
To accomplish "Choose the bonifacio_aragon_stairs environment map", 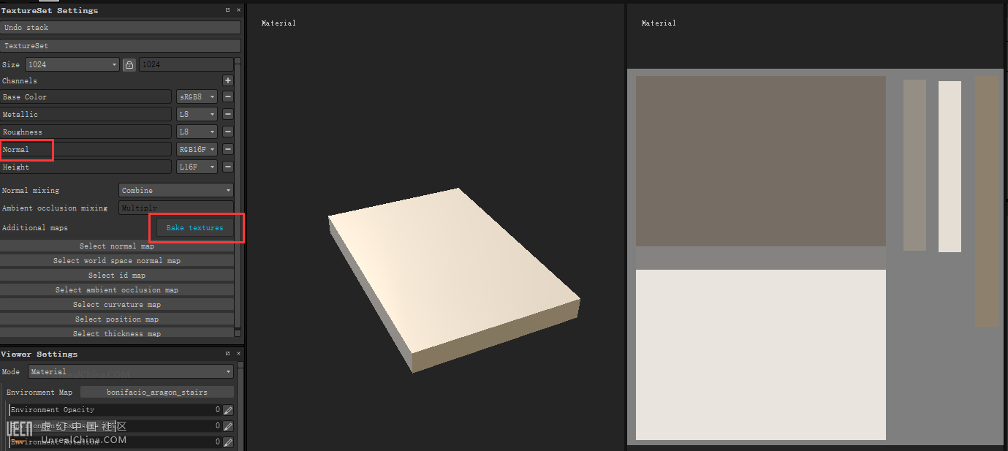I will [x=156, y=392].
